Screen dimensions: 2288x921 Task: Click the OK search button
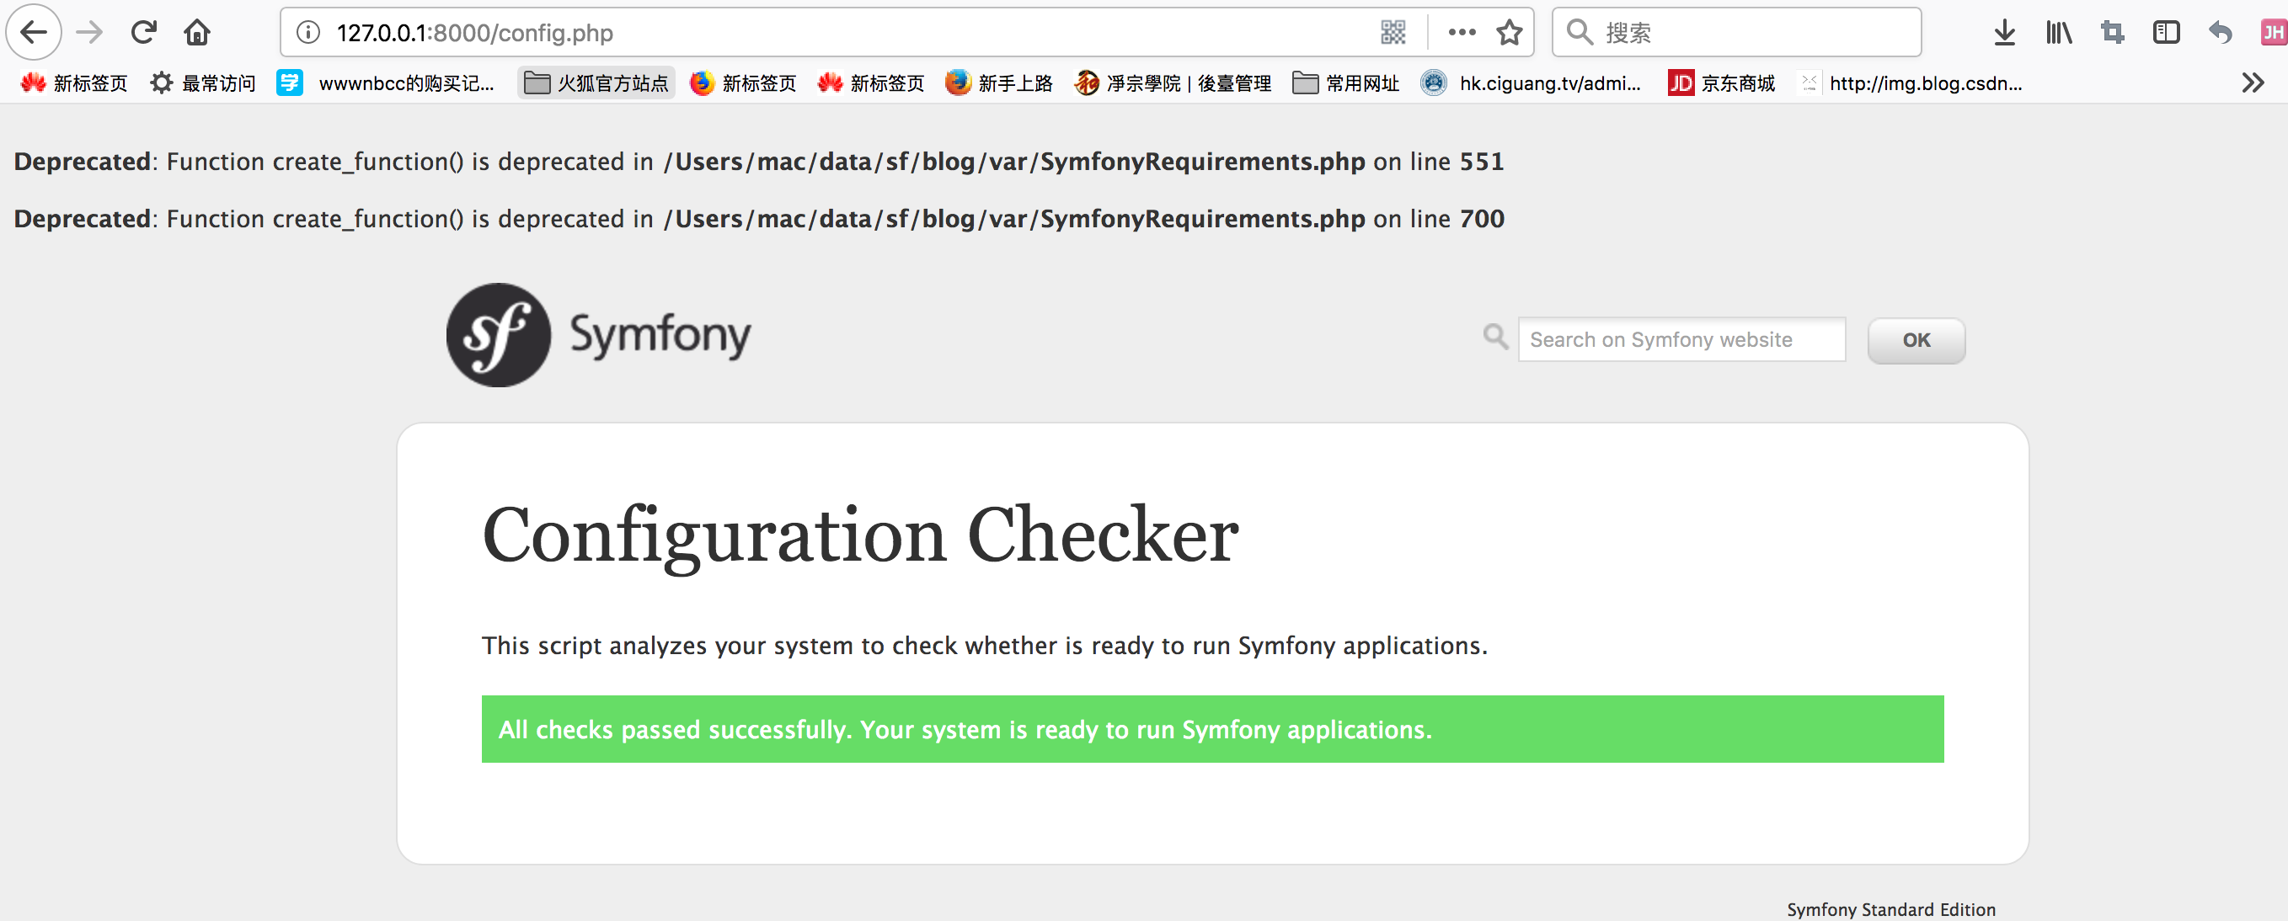click(x=1916, y=341)
